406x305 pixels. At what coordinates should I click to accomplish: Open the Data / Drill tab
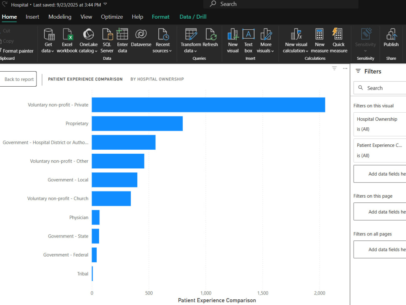[193, 17]
